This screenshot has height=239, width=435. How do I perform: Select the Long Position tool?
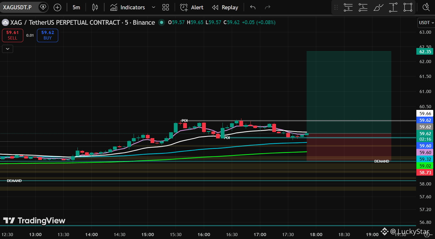[363, 7]
